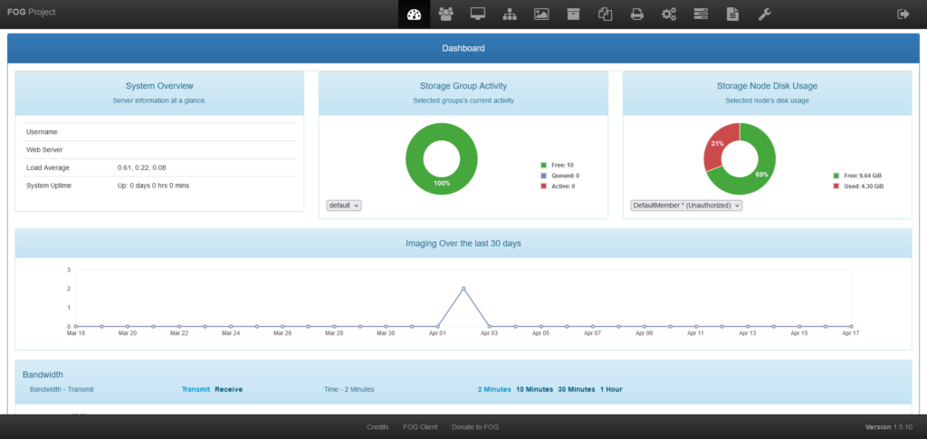The height and width of the screenshot is (439, 927).
Task: Click the logout icon
Action: (x=902, y=14)
